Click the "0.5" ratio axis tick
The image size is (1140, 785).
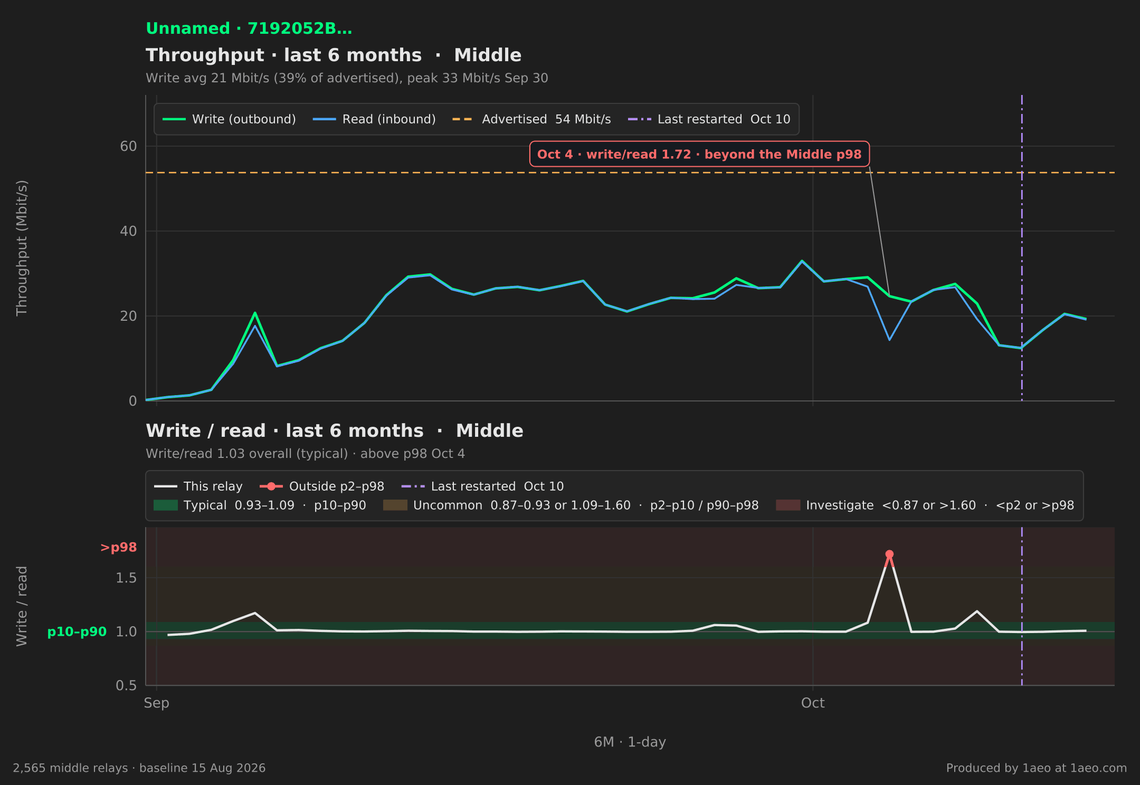pos(126,685)
